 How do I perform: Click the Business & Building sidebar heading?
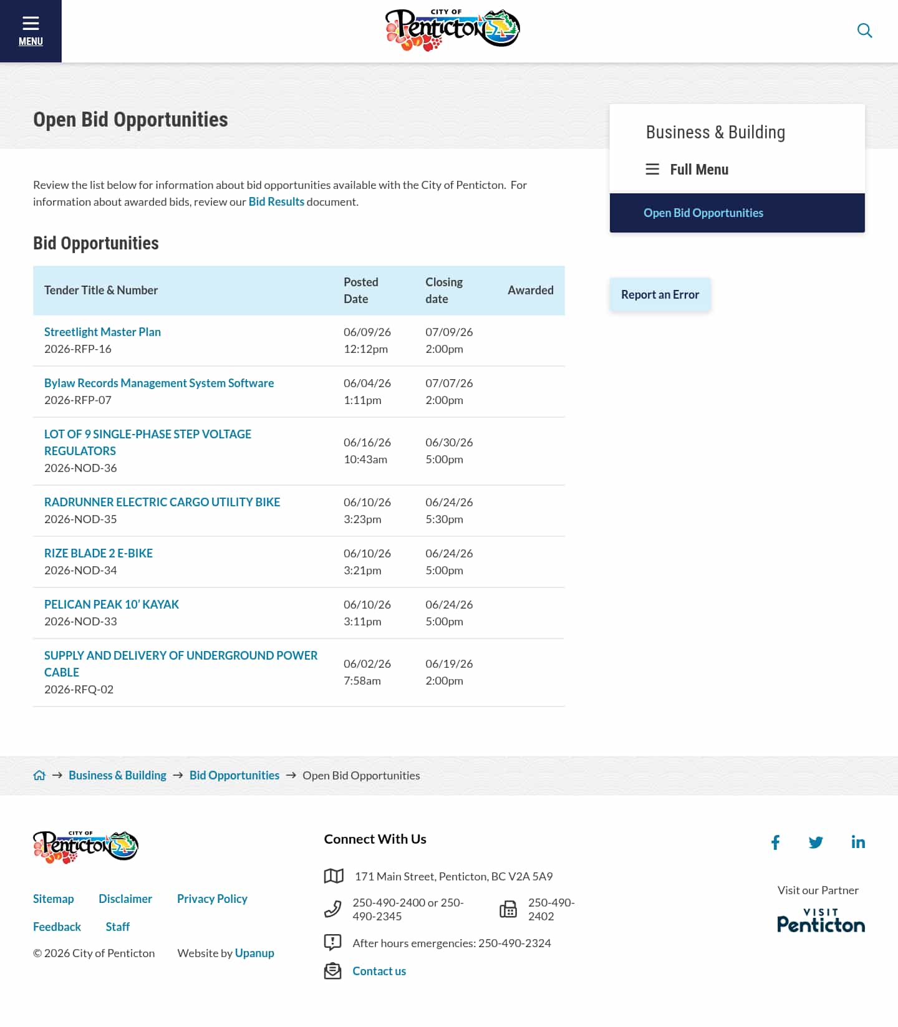715,132
